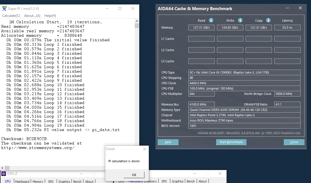Click the North Bridge Clock value 5000.0 MHz
This screenshot has width=311, height=183.
tap(287, 94)
